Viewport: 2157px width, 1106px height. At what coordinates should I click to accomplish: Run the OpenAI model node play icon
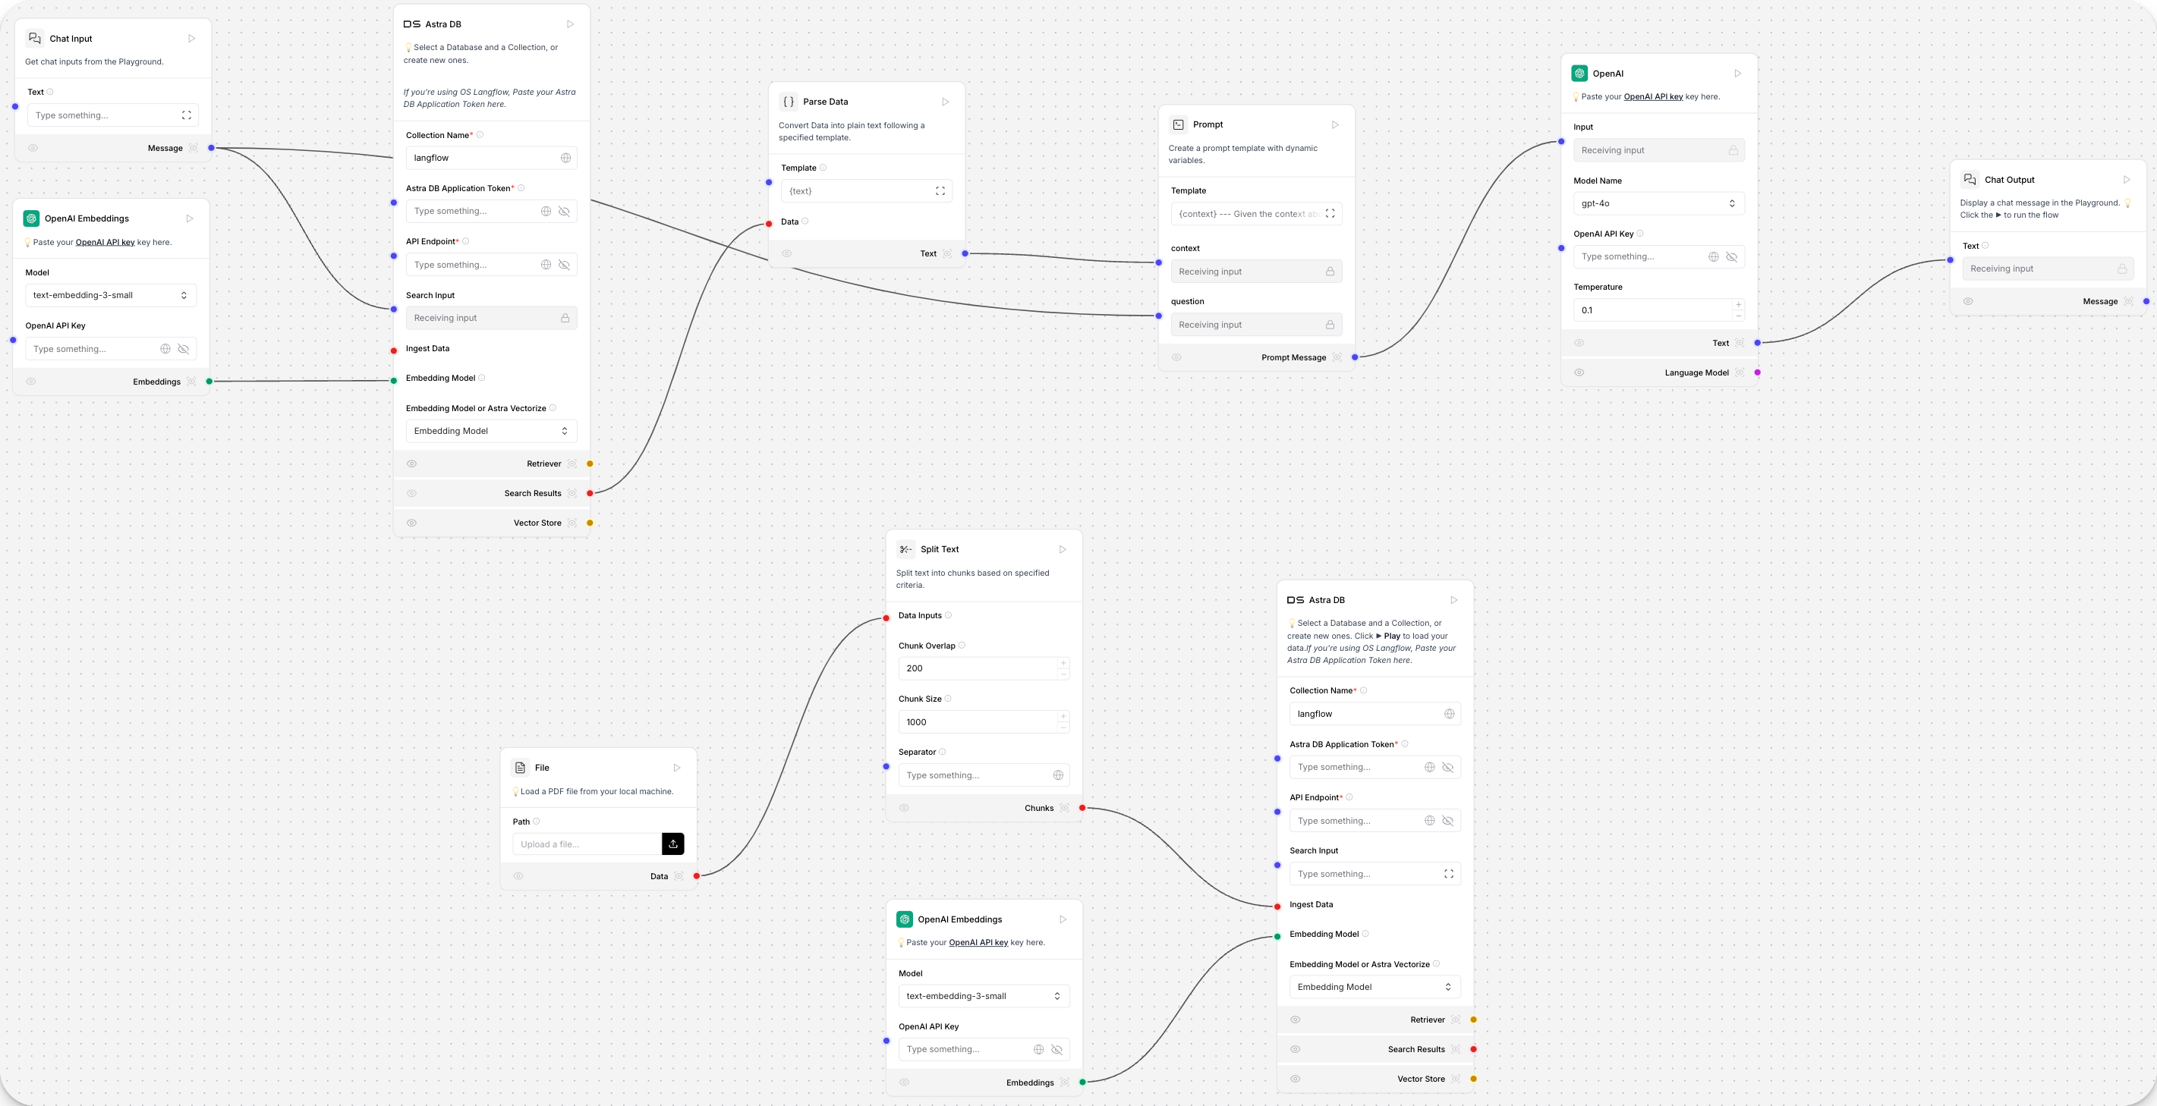click(1738, 74)
